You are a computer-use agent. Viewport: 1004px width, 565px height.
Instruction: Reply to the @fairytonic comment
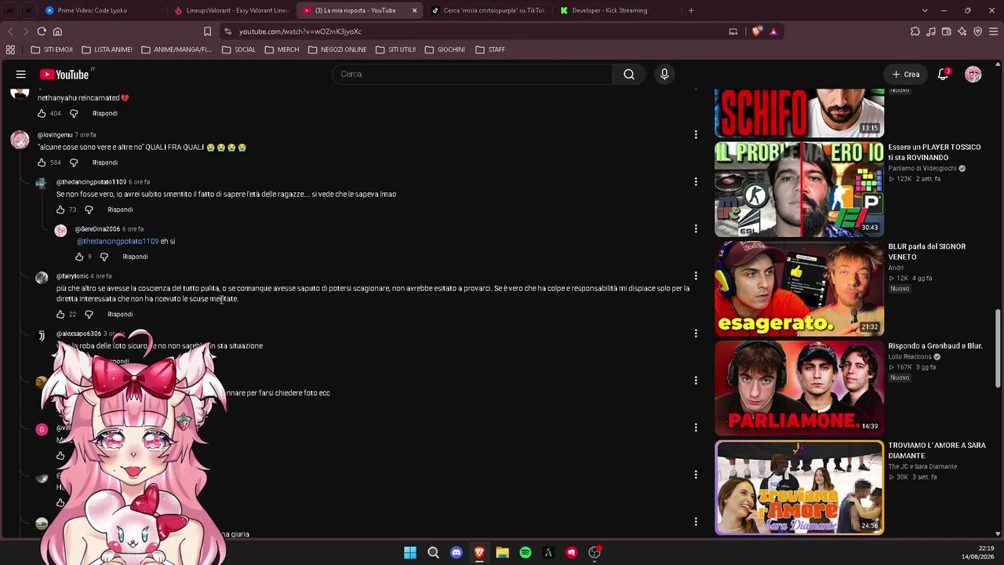[120, 315]
